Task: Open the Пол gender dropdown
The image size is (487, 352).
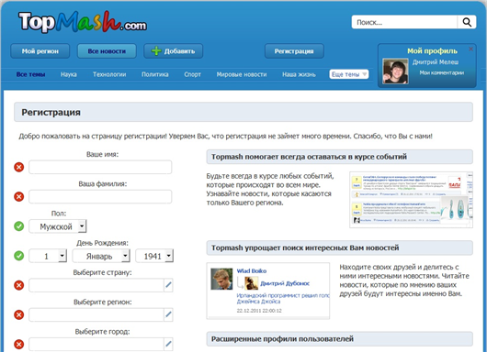Action: click(x=58, y=226)
